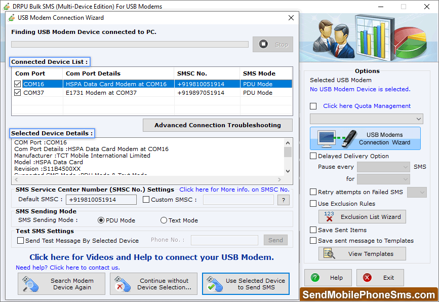Screen dimensions: 439x302
Task: Open the 'for' duration dropdown
Action: 383,179
